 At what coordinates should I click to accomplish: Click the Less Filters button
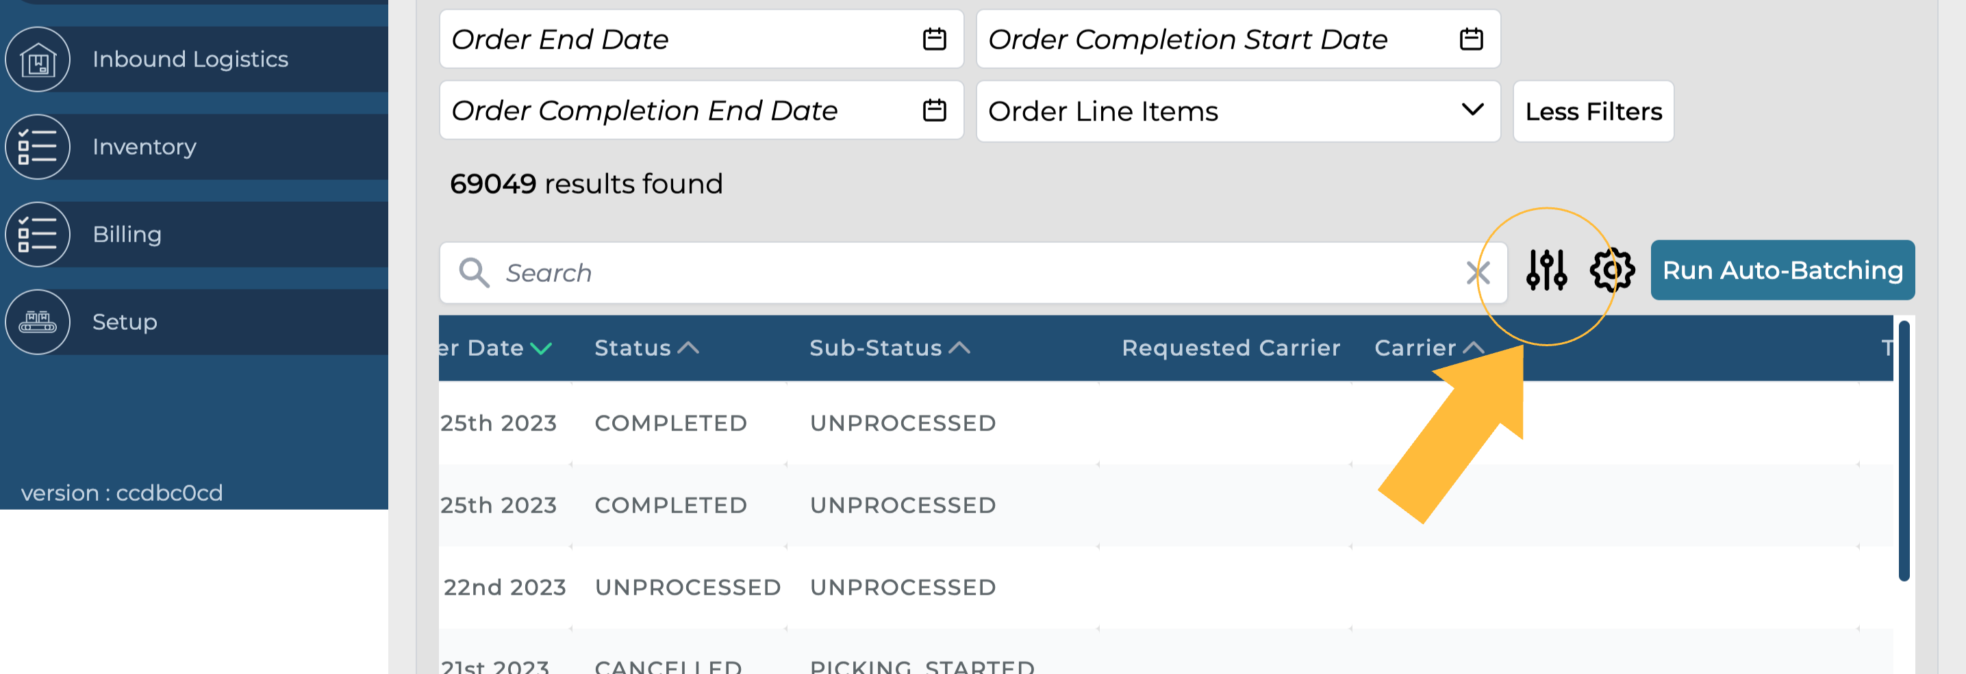coord(1593,111)
